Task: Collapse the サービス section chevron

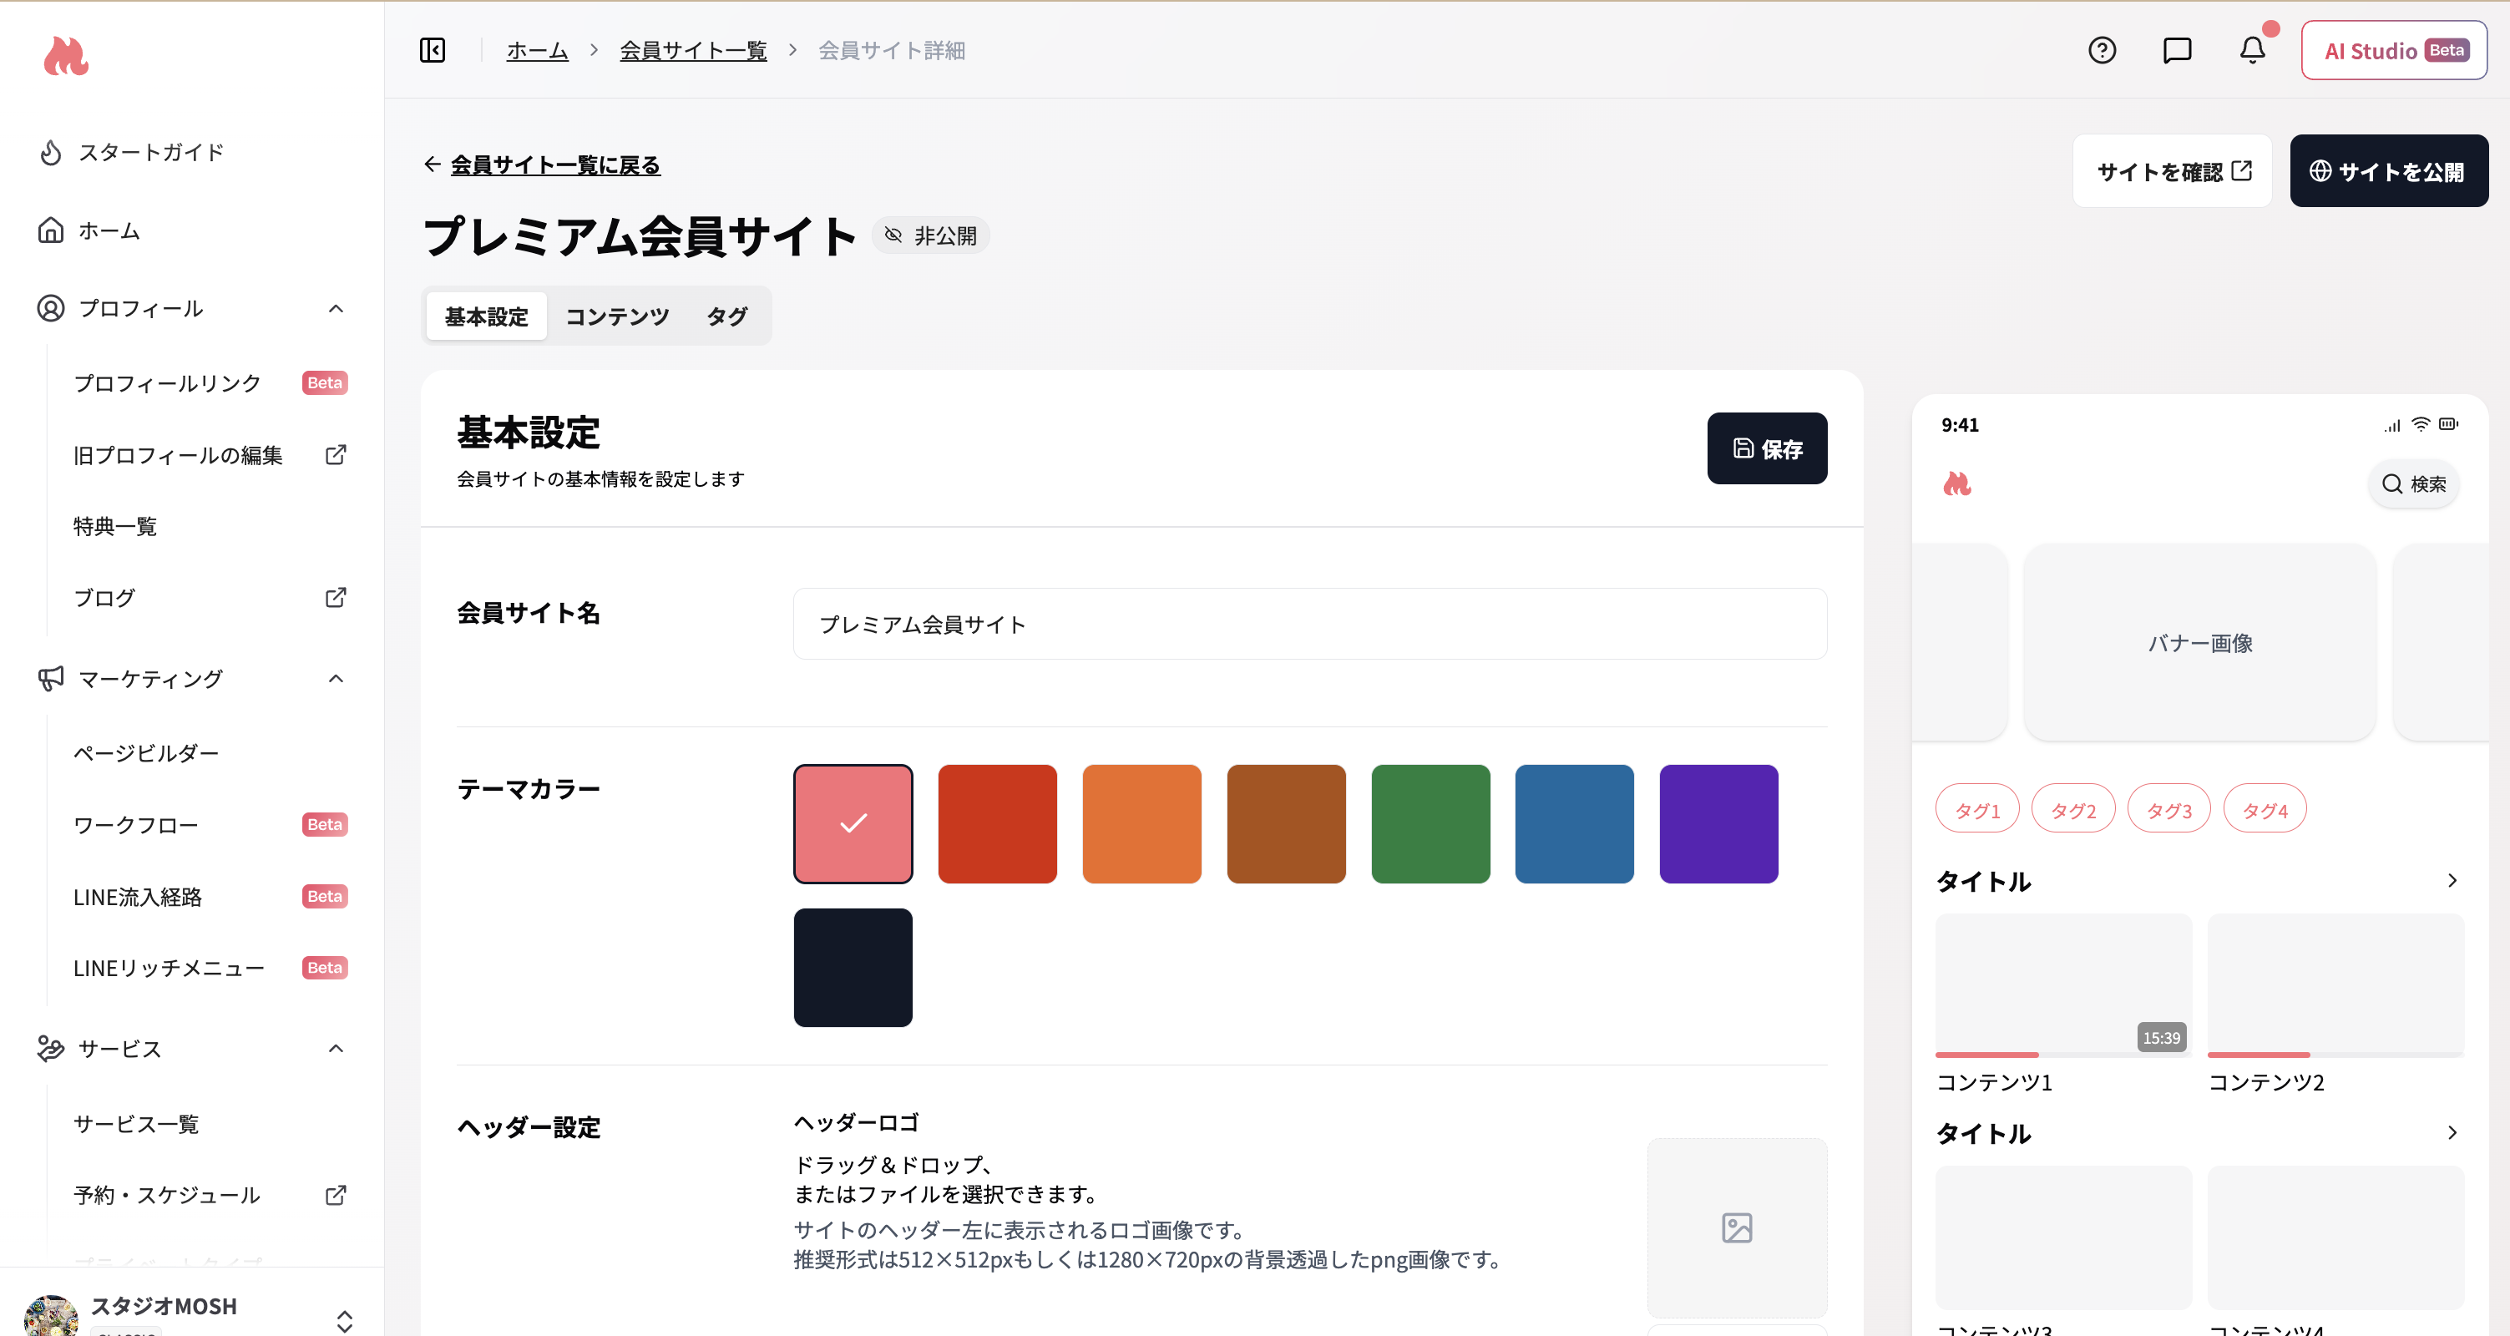Action: 337,1049
